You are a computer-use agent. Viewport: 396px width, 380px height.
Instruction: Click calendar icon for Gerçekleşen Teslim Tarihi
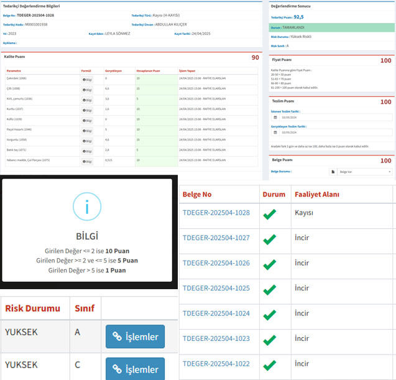(x=275, y=133)
